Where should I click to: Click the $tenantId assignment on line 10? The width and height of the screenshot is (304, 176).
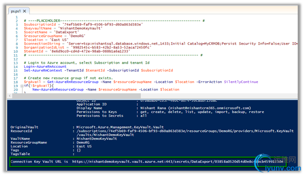(x=77, y=51)
